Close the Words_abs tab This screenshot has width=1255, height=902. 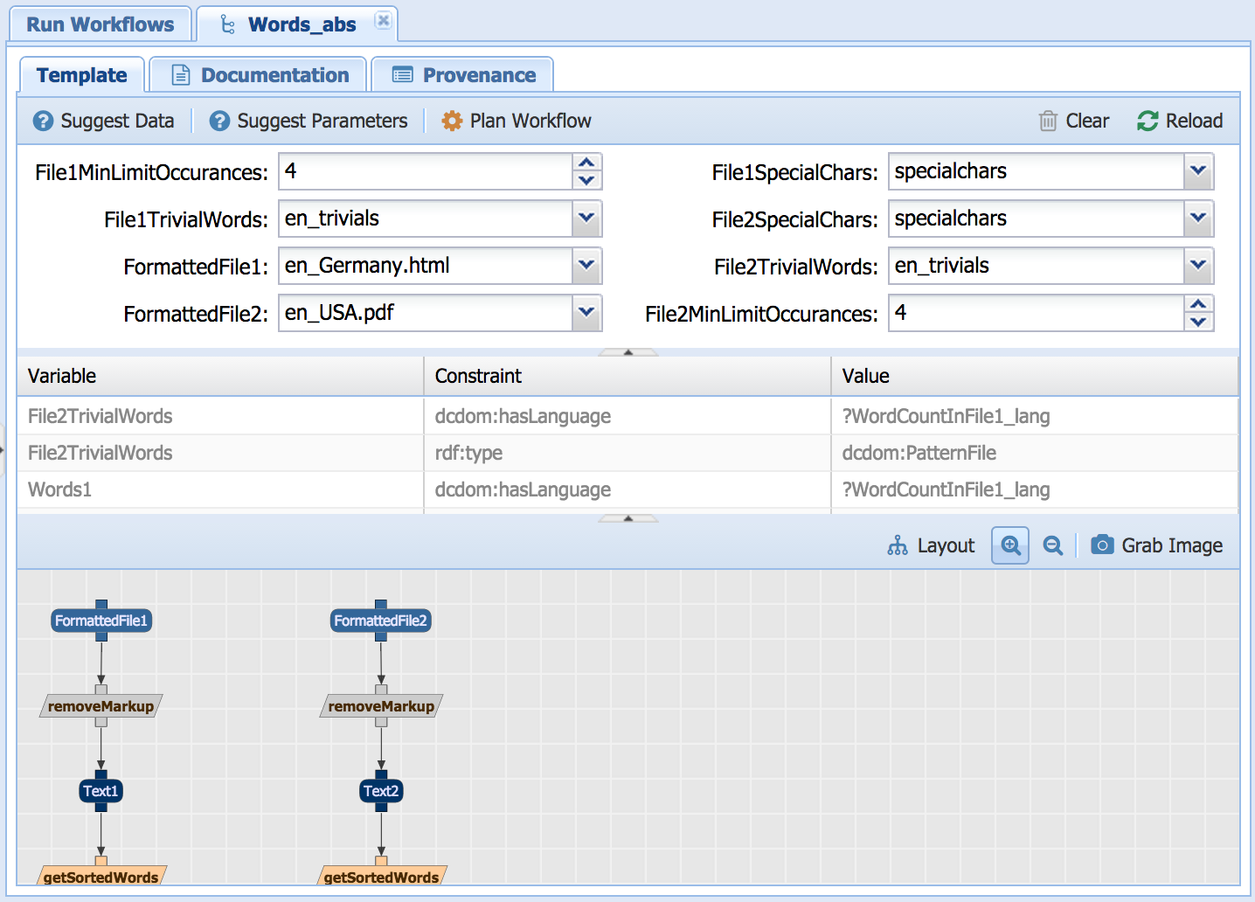(383, 20)
